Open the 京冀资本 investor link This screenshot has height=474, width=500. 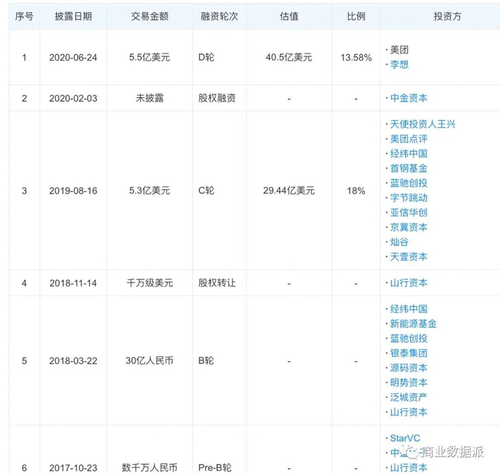point(409,227)
